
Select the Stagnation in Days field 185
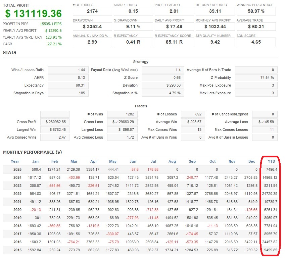click(68, 93)
